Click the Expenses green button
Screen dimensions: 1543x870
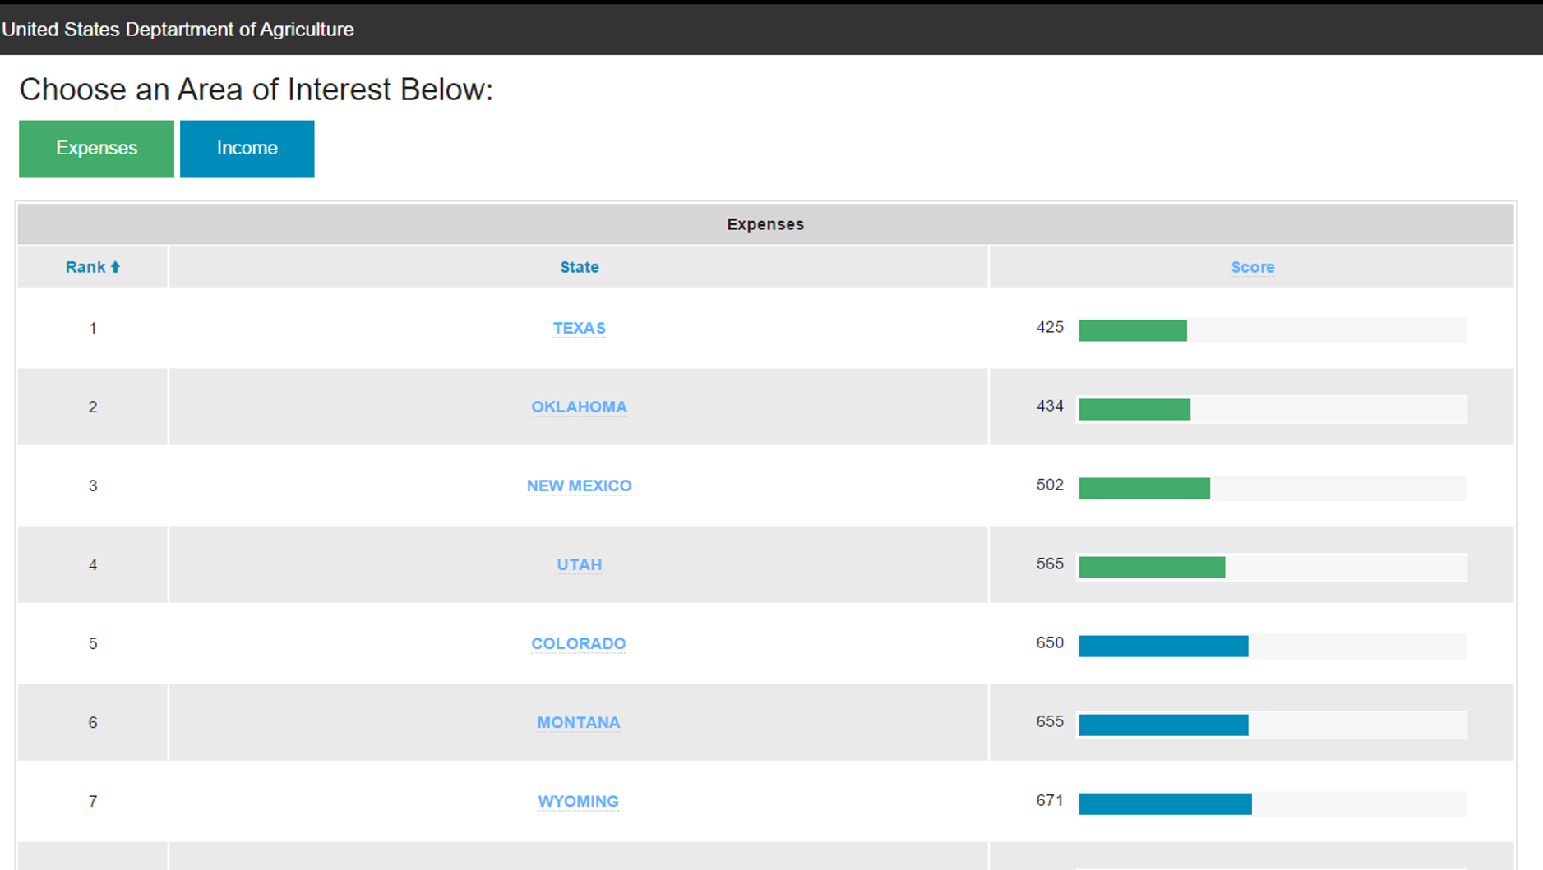point(96,149)
